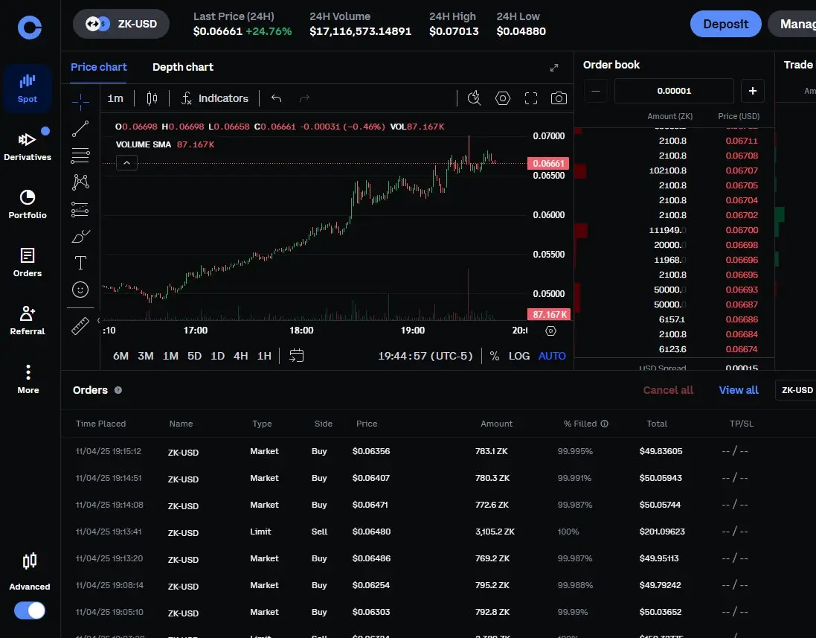
Task: Open chart settings hexagon icon
Action: [503, 98]
